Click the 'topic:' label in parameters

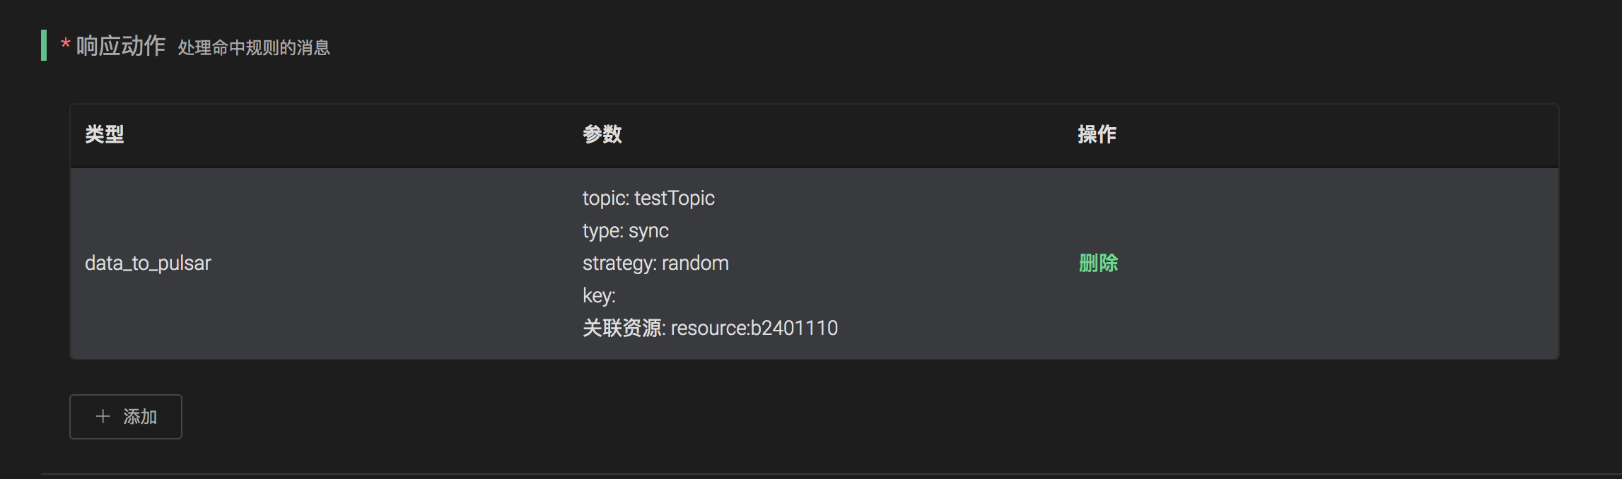(x=605, y=198)
